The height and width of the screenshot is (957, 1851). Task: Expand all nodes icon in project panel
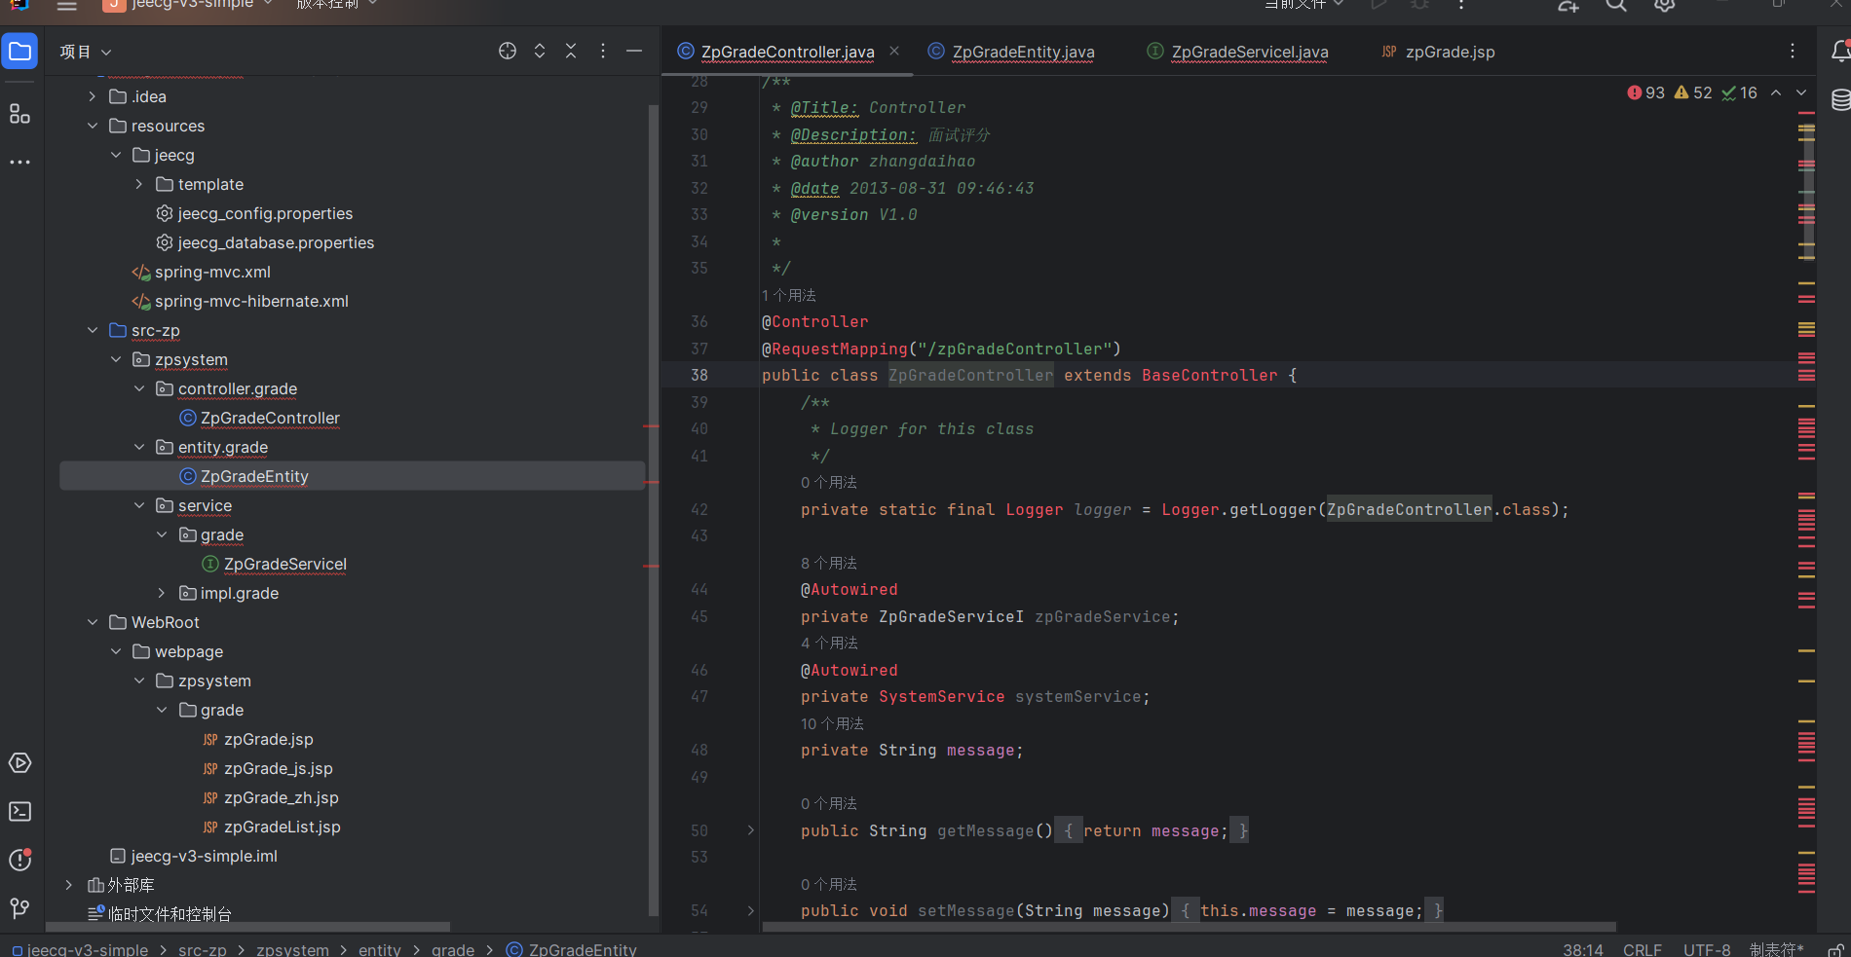click(x=540, y=52)
